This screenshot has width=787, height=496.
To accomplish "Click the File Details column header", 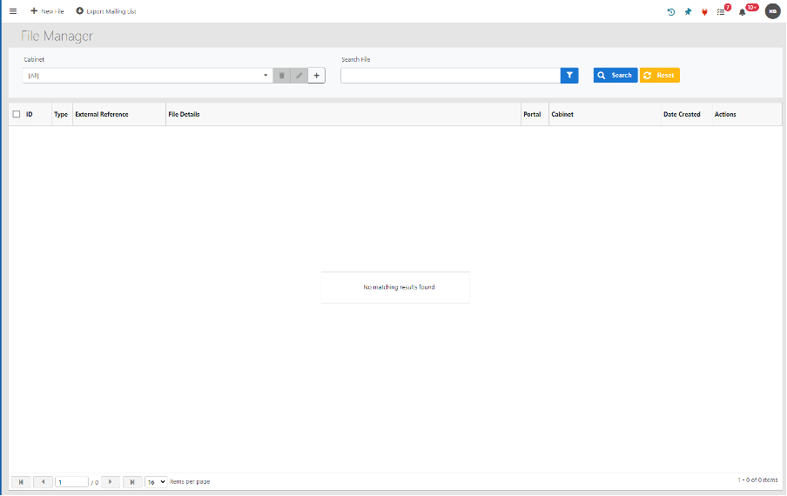I will point(184,114).
